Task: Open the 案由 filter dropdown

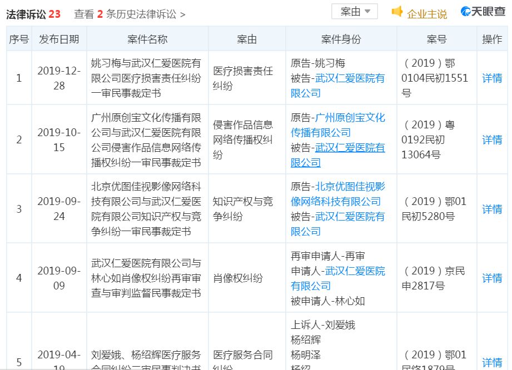Action: pyautogui.click(x=355, y=12)
